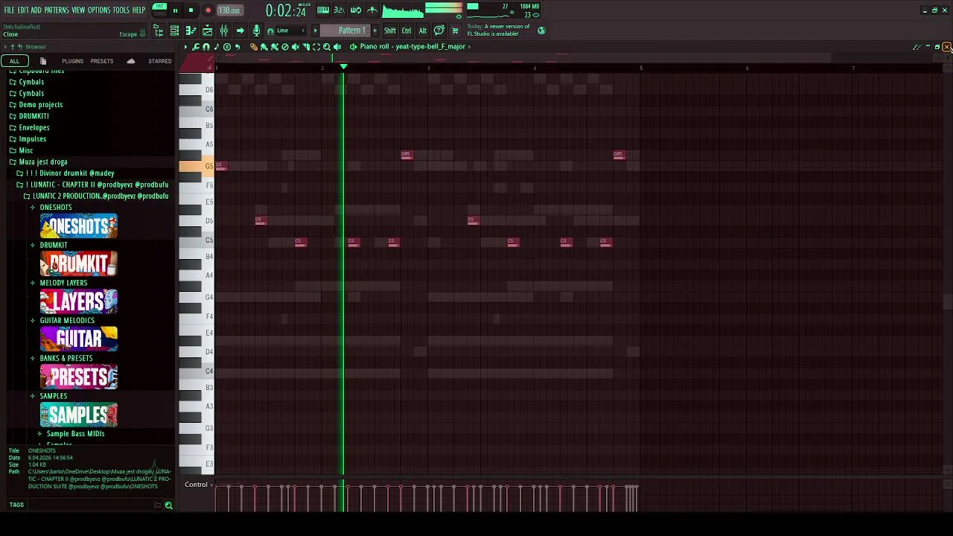Stop playback with the stop button

pos(191,10)
